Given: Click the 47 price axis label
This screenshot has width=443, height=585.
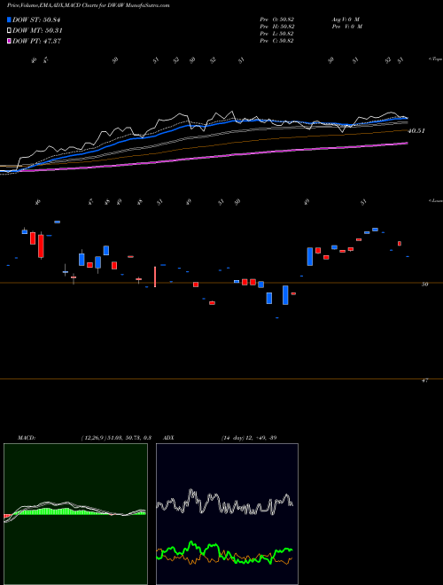Looking at the screenshot, I should point(424,380).
